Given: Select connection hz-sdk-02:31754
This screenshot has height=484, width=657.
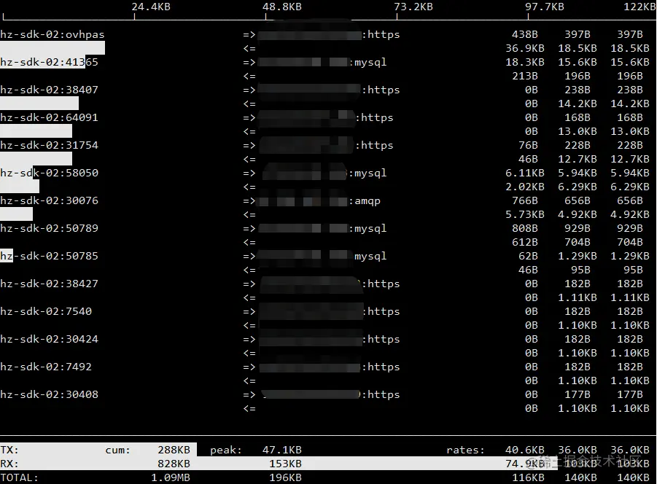Looking at the screenshot, I should (x=49, y=145).
